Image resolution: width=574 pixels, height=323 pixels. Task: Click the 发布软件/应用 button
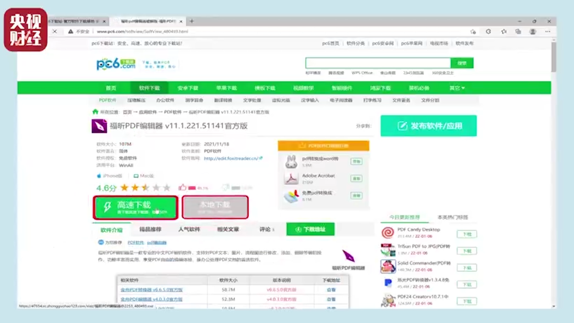(428, 126)
